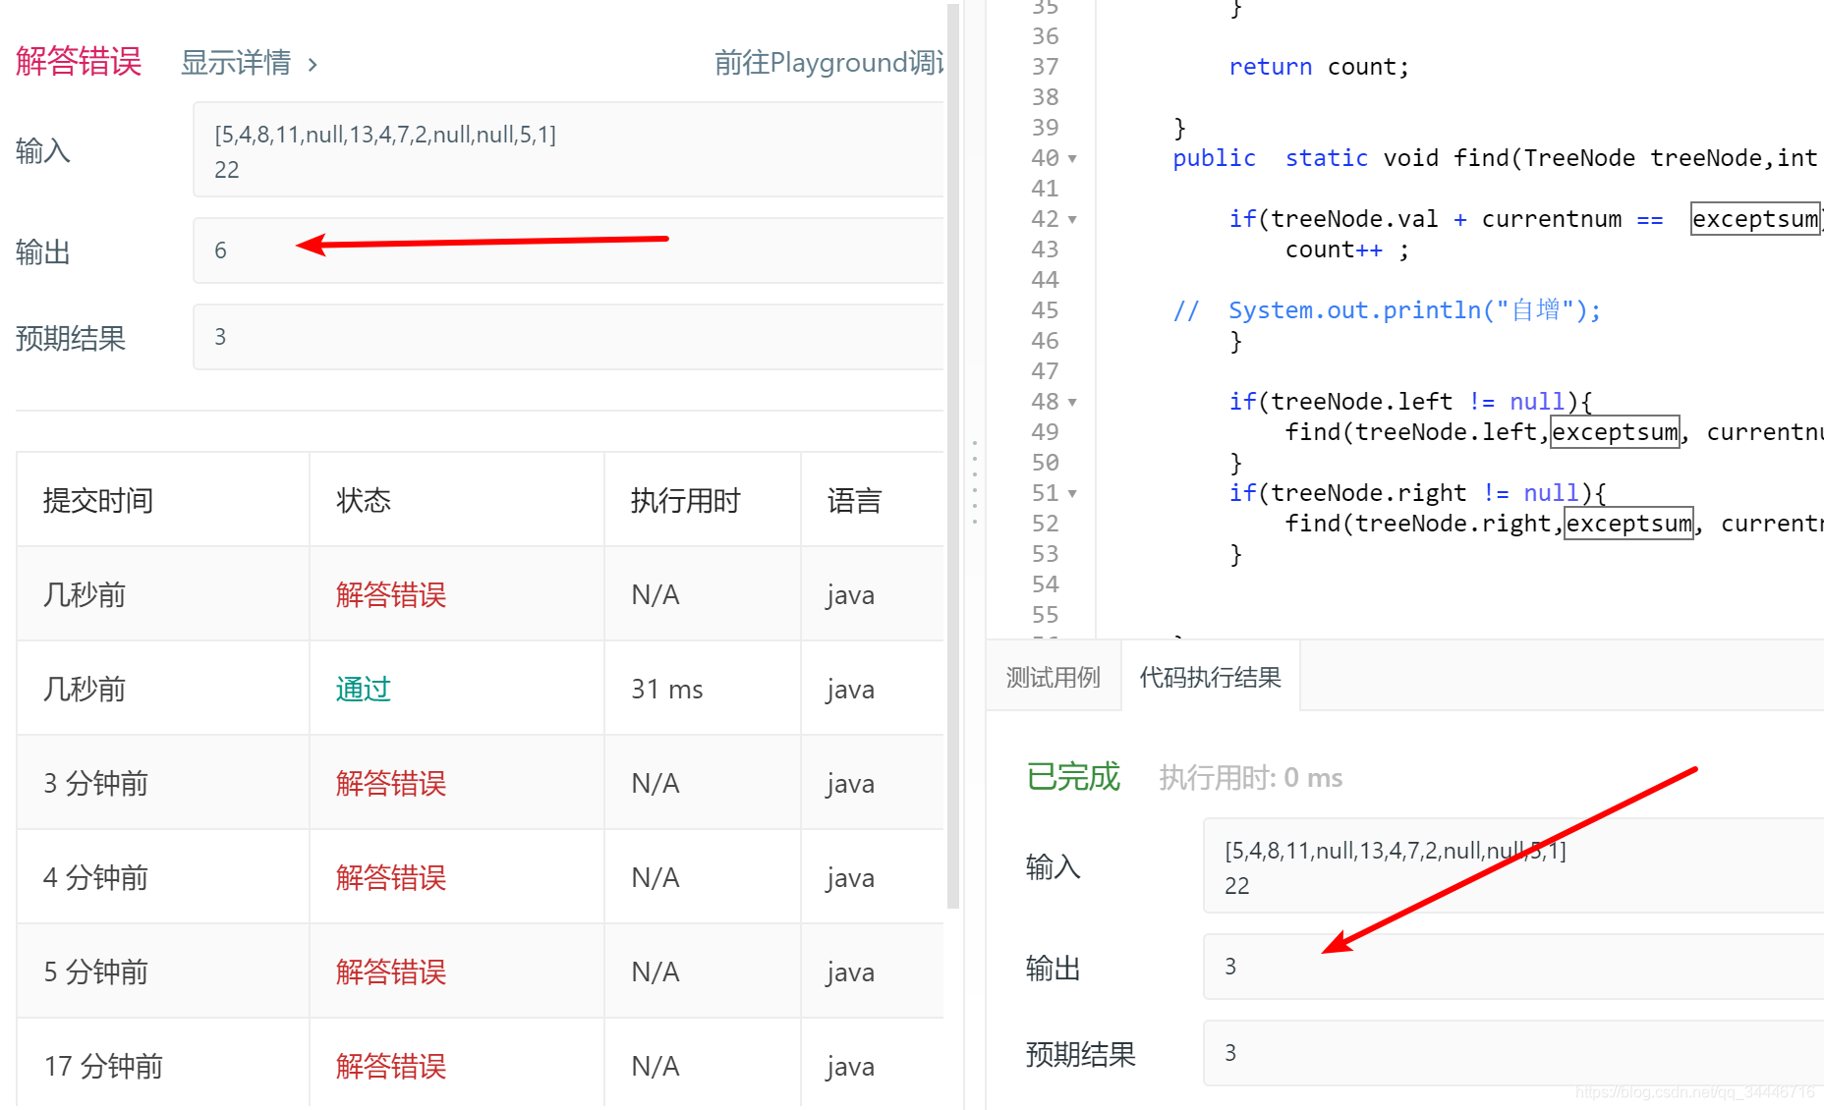This screenshot has width=1824, height=1110.
Task: Click the 解答错误 result heading
Action: pyautogui.click(x=79, y=61)
